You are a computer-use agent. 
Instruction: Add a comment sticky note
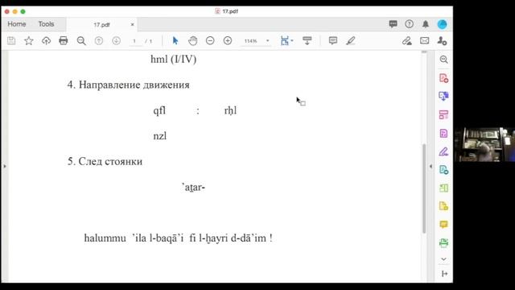coord(333,41)
